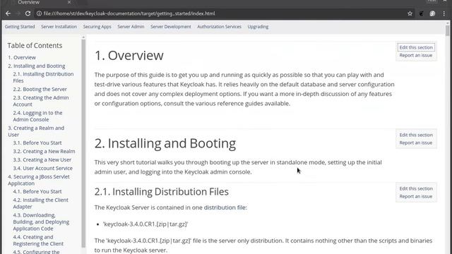The width and height of the screenshot is (452, 254).
Task: Click the Table of Contents title
Action: point(35,45)
